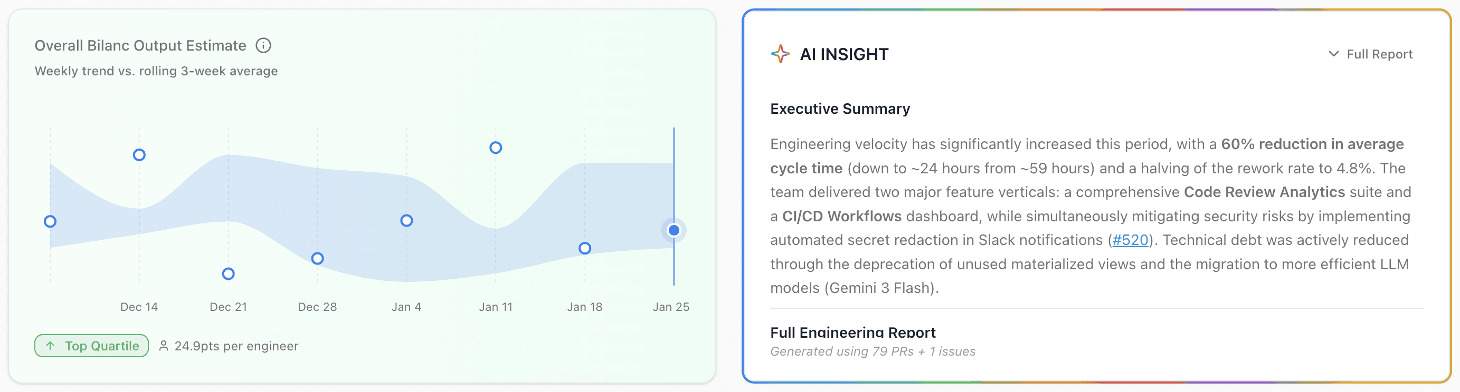Click the AI Insight sparkle icon
Image resolution: width=1460 pixels, height=392 pixels.
click(781, 54)
